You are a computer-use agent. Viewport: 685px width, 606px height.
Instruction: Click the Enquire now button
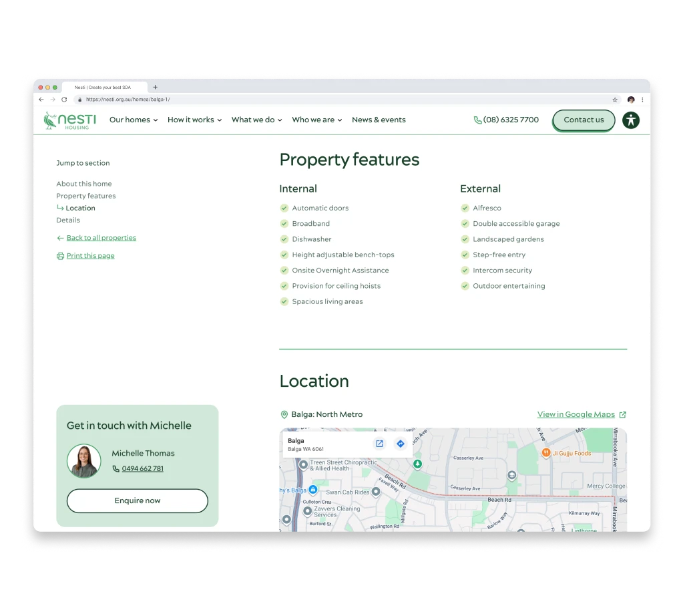tap(137, 500)
